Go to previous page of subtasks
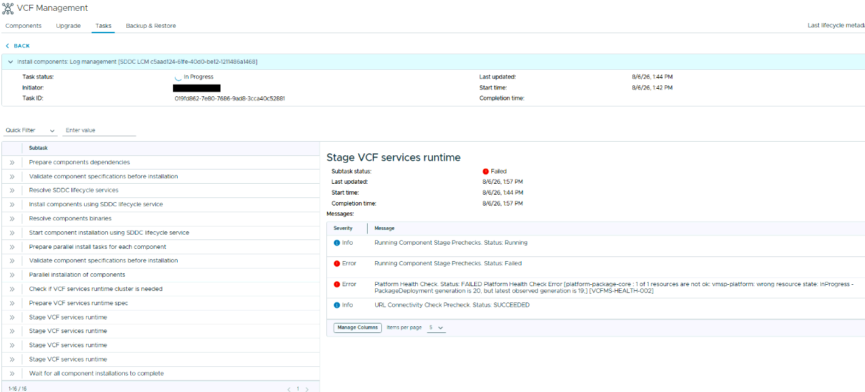865x392 pixels. 288,389
